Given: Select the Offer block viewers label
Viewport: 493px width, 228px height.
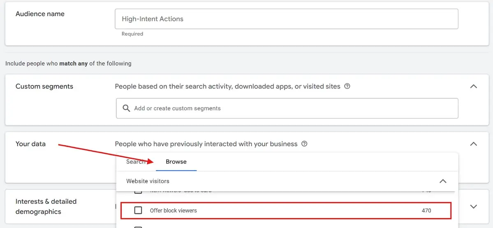Looking at the screenshot, I should [x=173, y=210].
